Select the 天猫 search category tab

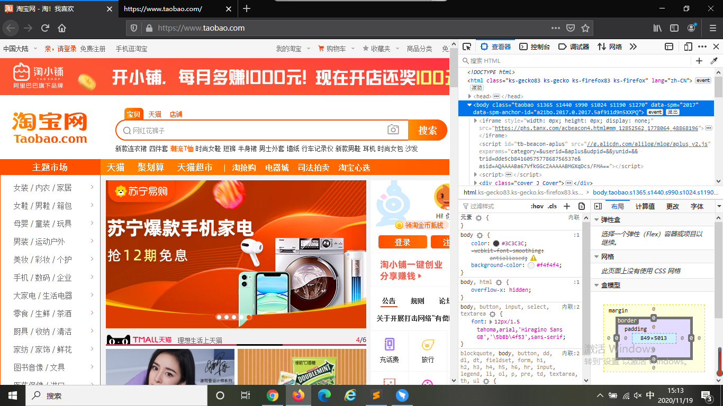pyautogui.click(x=155, y=114)
